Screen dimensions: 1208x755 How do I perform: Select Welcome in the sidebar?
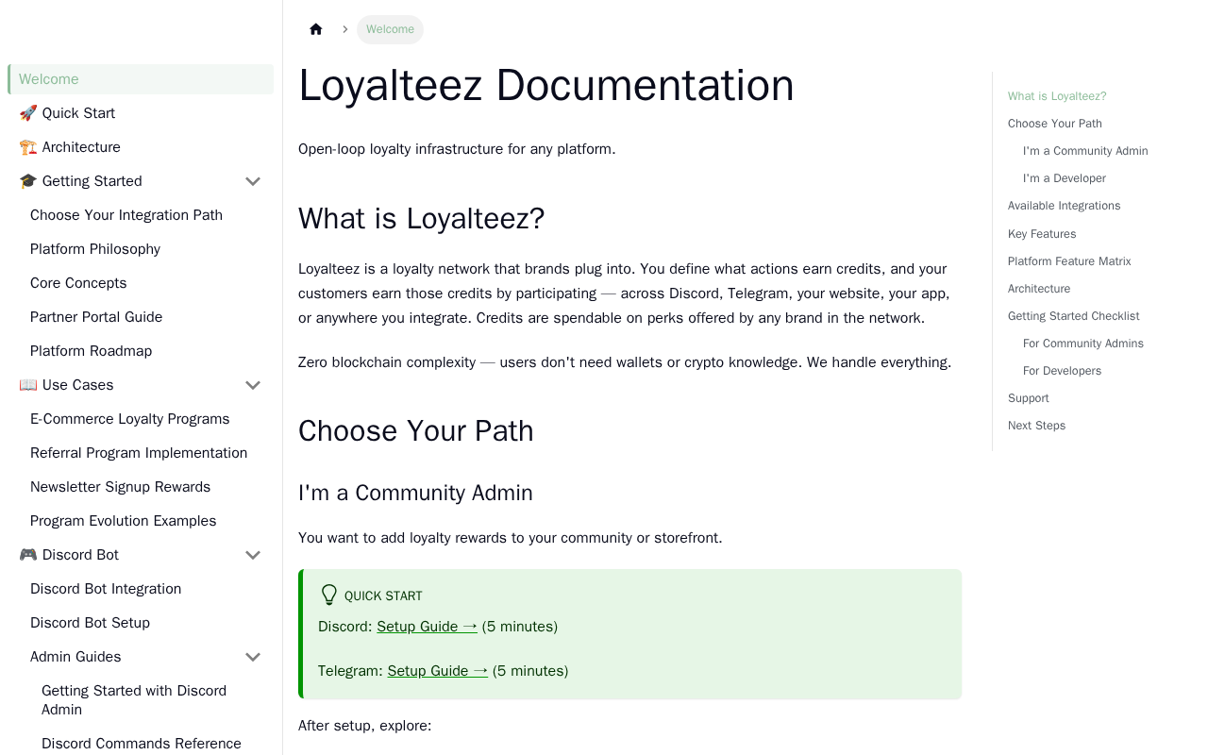click(49, 79)
